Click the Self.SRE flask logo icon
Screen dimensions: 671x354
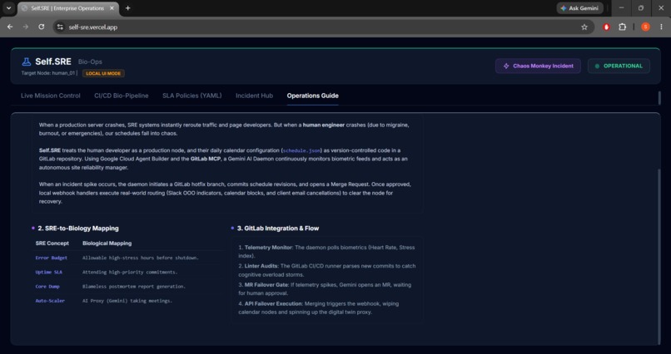coord(26,62)
